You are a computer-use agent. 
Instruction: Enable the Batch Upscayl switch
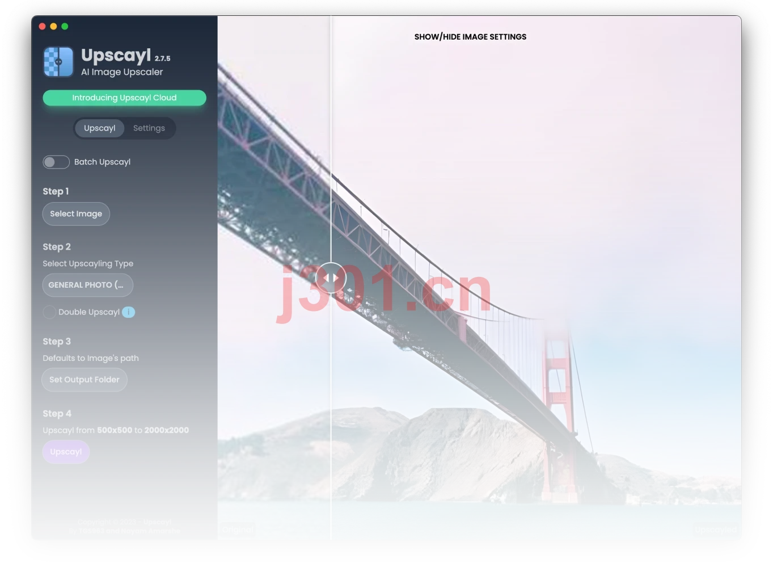56,162
